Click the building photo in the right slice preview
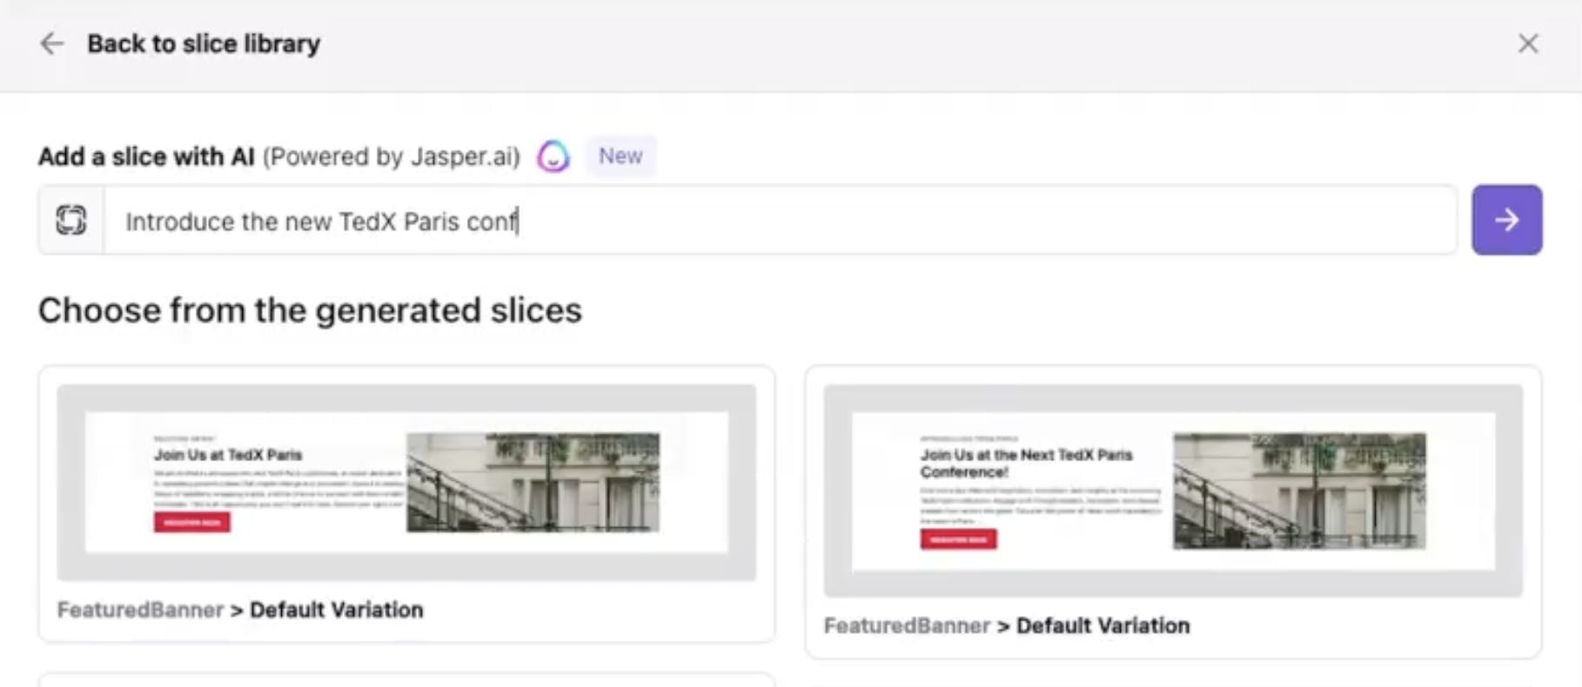 (x=1299, y=490)
